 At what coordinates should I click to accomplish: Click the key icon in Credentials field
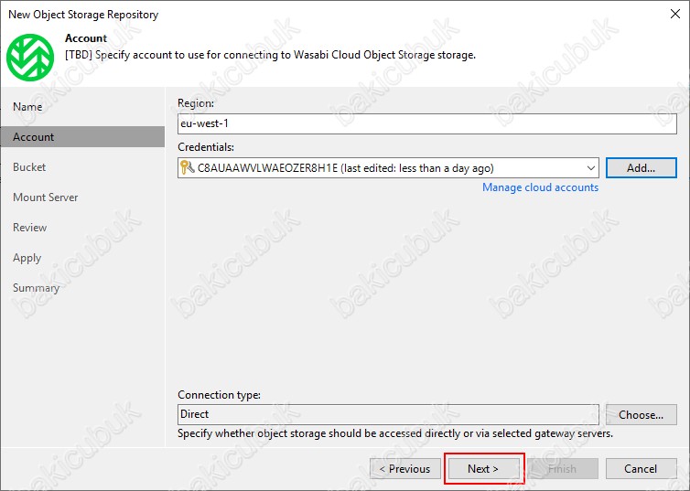pyautogui.click(x=187, y=167)
